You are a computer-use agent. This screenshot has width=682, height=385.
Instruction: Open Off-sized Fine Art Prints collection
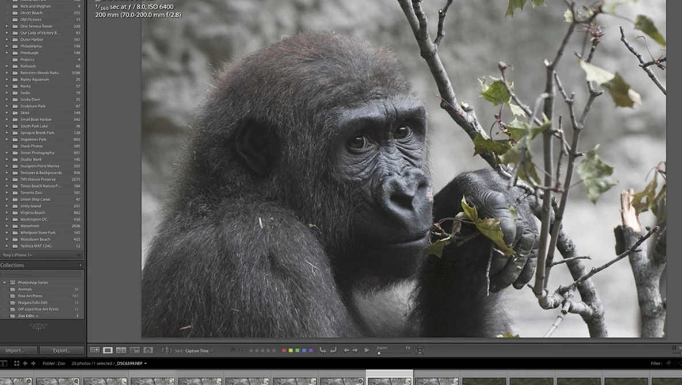(42, 309)
